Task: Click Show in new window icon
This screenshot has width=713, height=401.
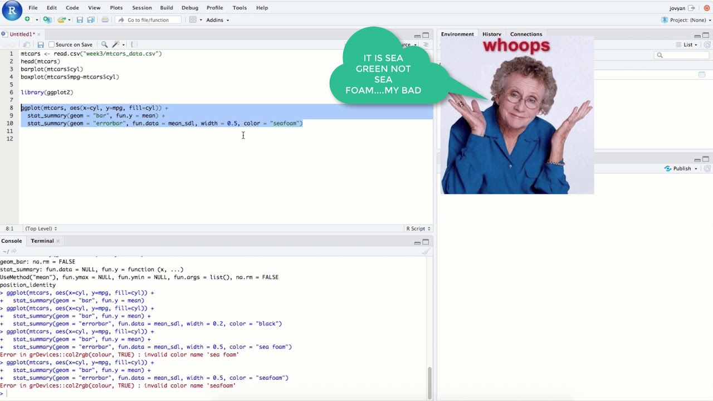Action: 26,45
